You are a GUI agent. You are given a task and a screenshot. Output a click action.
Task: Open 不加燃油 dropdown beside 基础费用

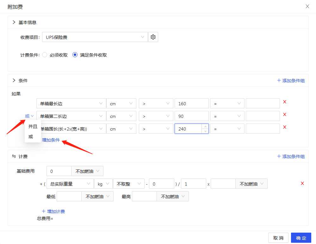pyautogui.click(x=87, y=171)
